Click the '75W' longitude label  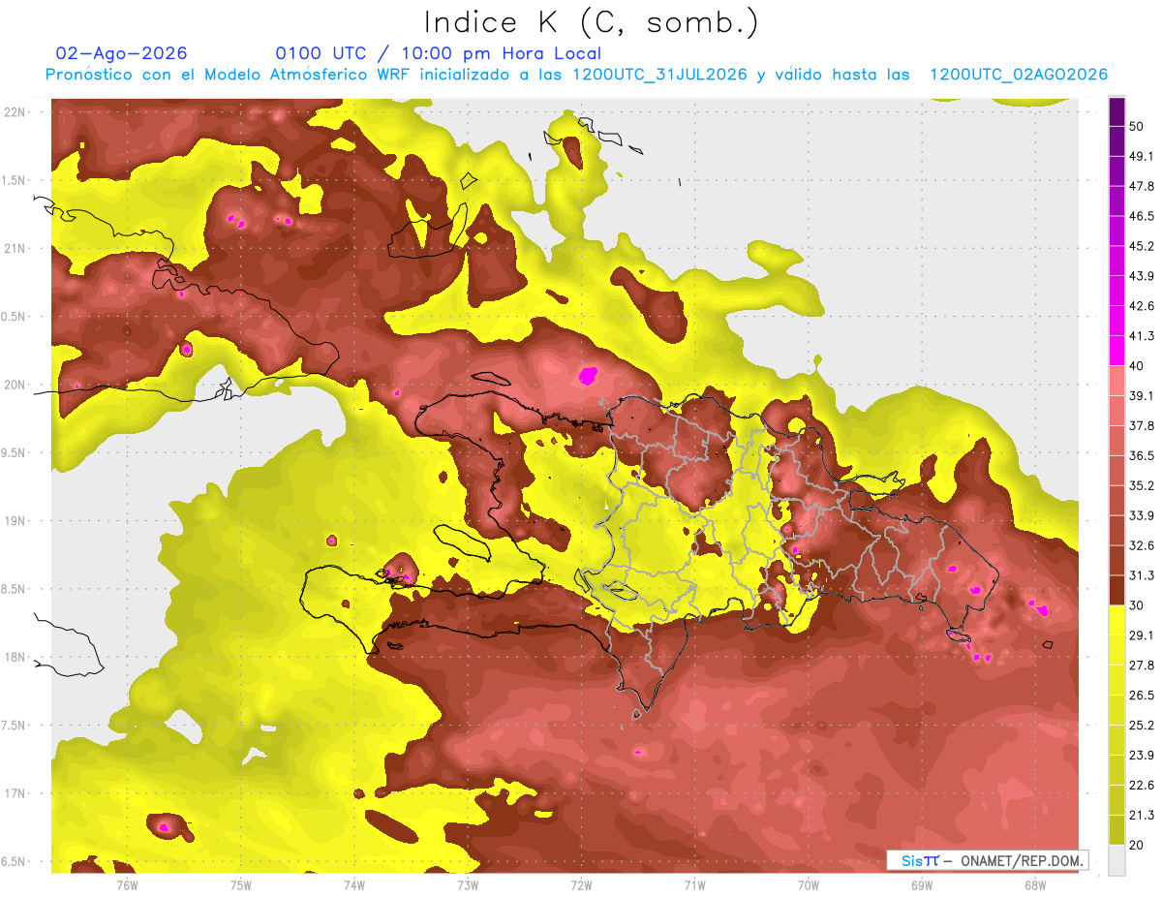coord(240,884)
